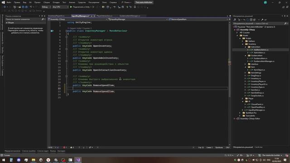The image size is (290, 163).
Task: Click the Solution Explorer refresh icon
Action: [248, 20]
